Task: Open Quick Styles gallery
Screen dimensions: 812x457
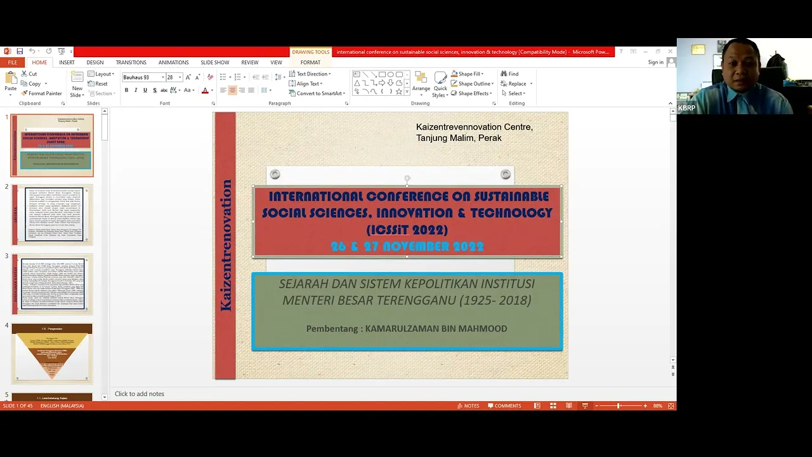Action: click(x=440, y=84)
